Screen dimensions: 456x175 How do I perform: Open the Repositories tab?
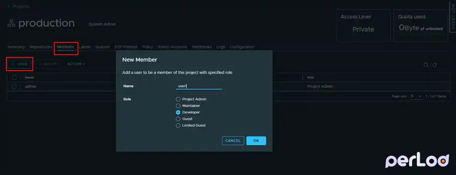point(41,47)
